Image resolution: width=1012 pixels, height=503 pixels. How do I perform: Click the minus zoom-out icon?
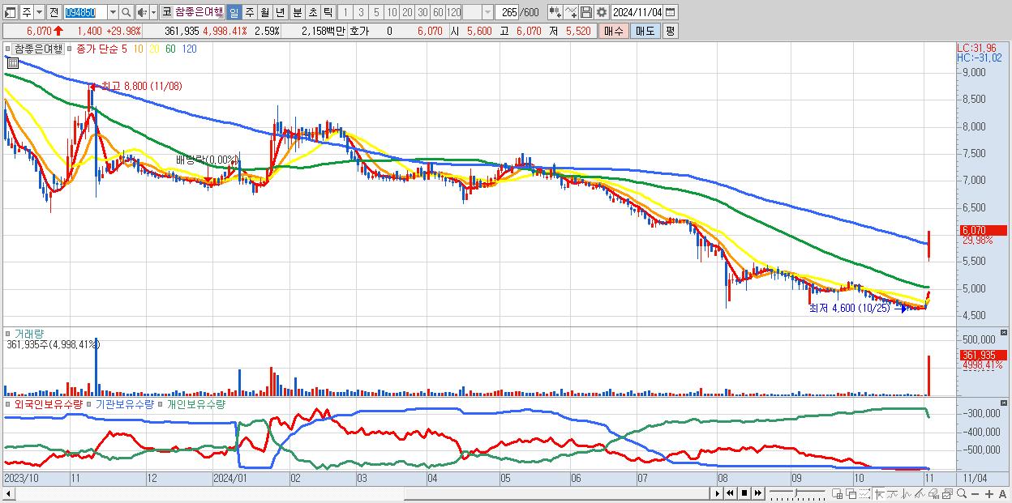(x=976, y=493)
